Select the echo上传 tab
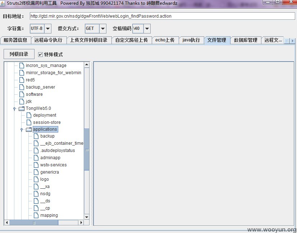Image resolution: width=297 pixels, height=233 pixels. (165, 40)
